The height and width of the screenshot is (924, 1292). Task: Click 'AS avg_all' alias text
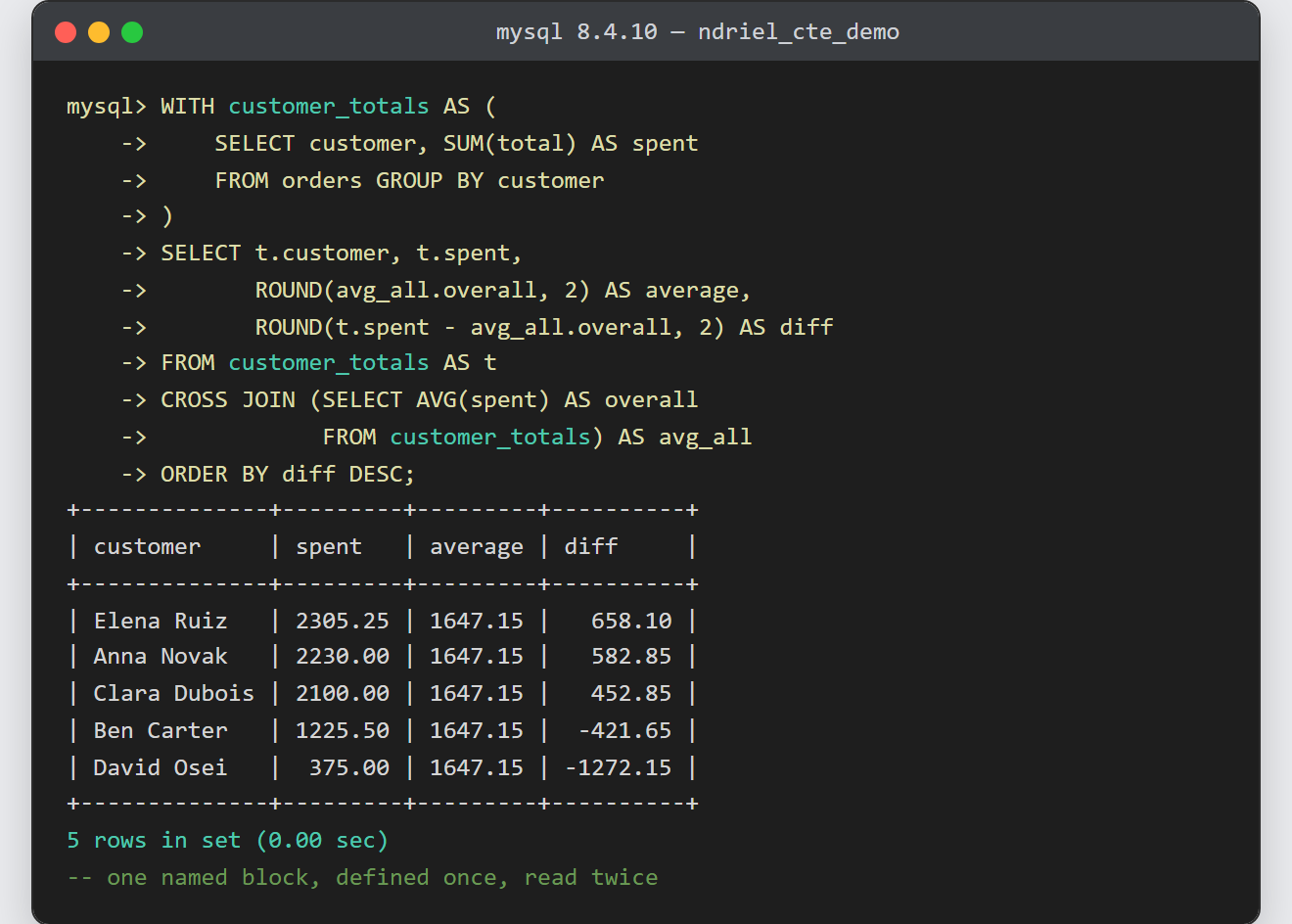[x=685, y=437]
